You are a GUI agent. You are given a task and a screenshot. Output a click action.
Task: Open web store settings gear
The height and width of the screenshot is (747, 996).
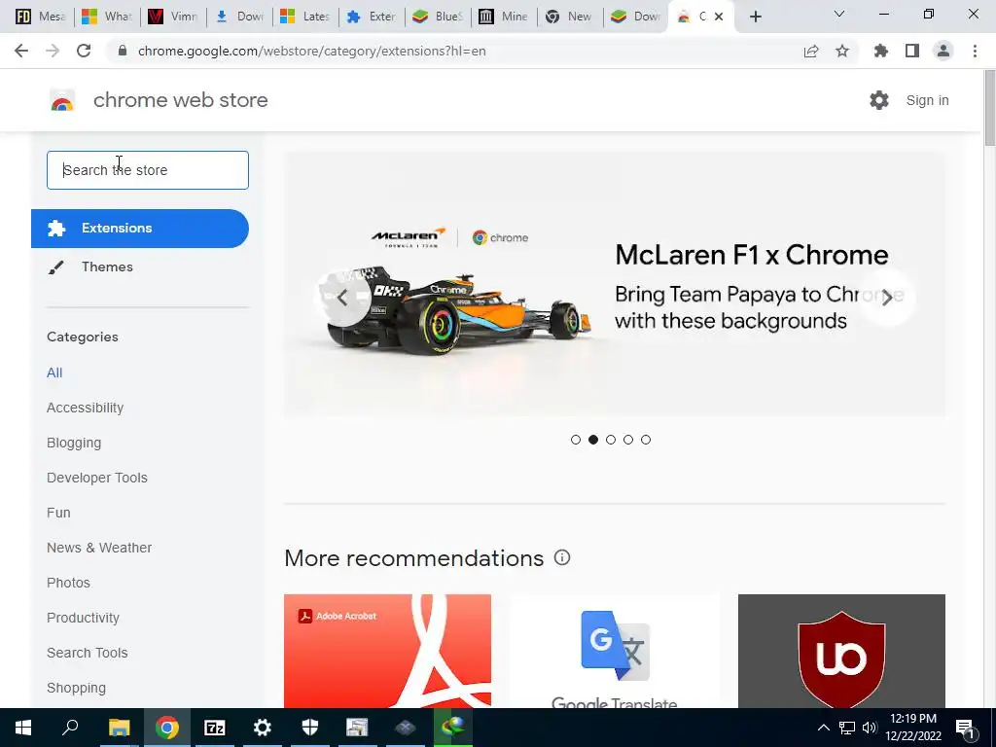tap(879, 100)
